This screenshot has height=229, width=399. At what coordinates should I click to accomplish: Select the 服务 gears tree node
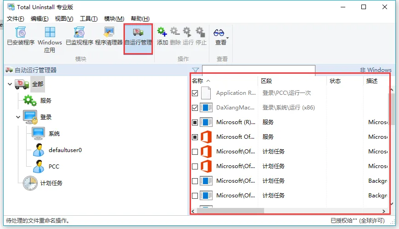[30, 101]
